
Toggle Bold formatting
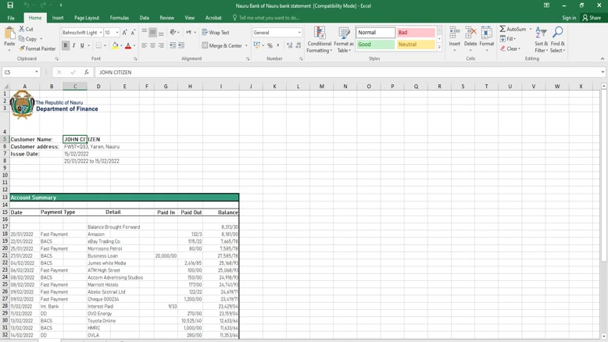pyautogui.click(x=66, y=45)
